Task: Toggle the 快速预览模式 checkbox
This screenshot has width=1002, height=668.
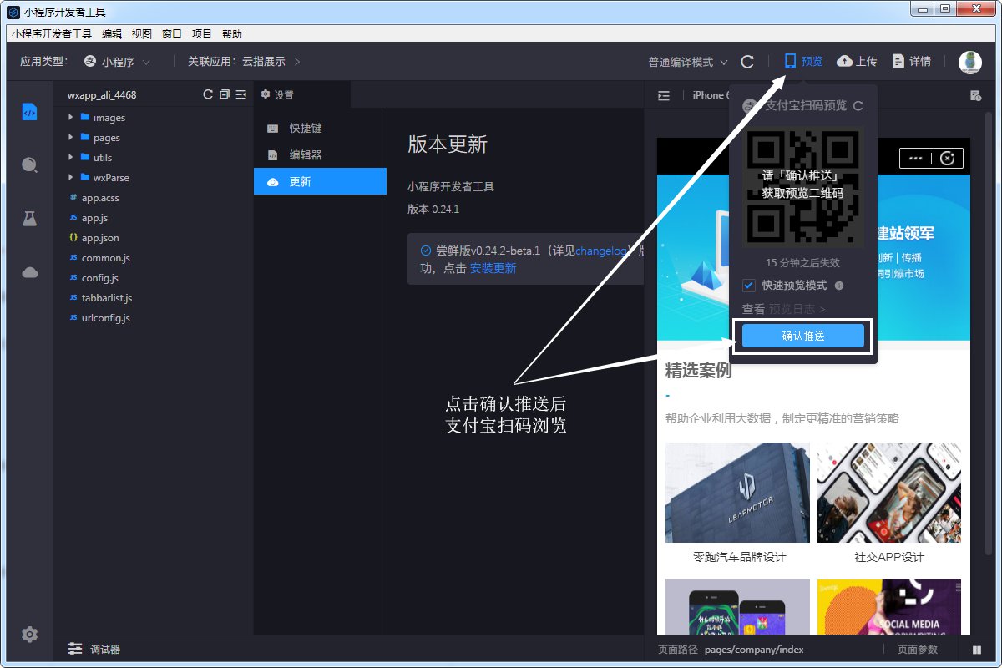Action: click(749, 286)
